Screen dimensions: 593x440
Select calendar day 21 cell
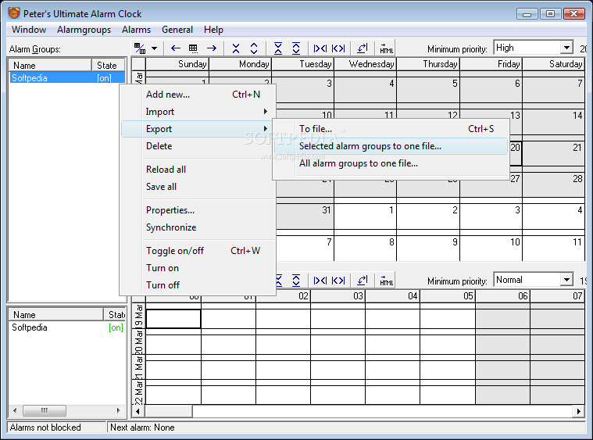point(553,153)
